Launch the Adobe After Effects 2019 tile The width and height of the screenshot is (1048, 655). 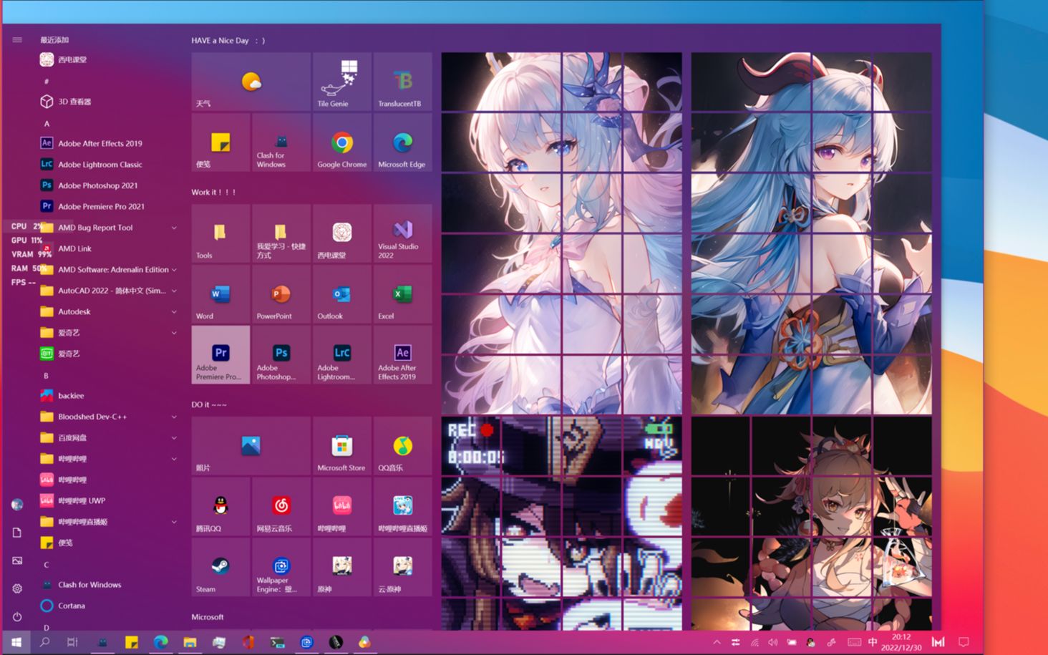(x=402, y=354)
